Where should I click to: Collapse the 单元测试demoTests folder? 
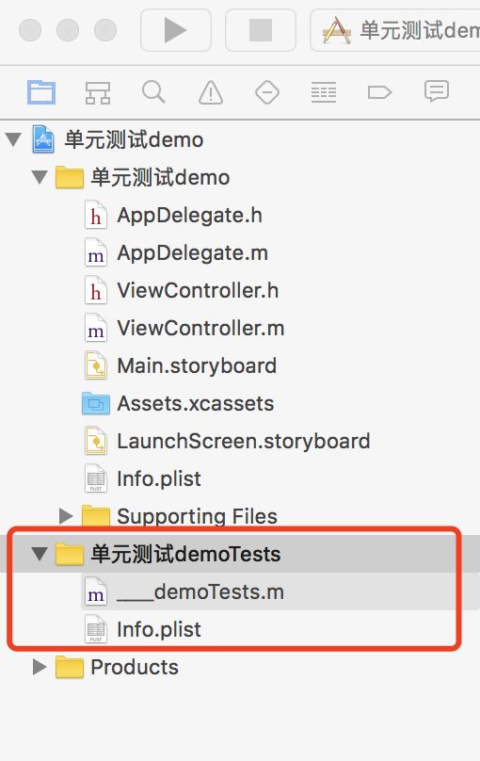click(x=40, y=554)
